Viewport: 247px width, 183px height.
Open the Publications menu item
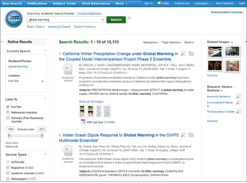[37, 3]
